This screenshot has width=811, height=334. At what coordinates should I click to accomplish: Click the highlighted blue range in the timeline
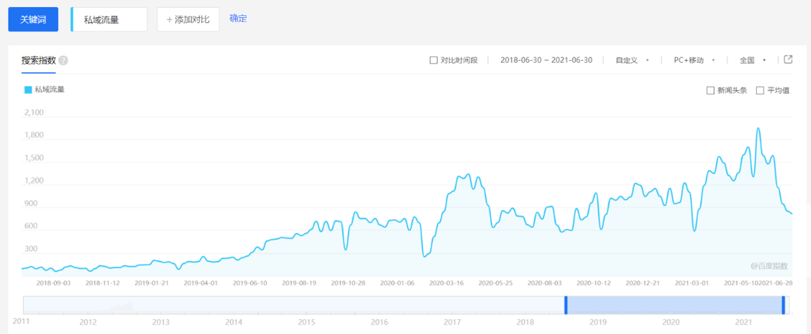click(675, 305)
